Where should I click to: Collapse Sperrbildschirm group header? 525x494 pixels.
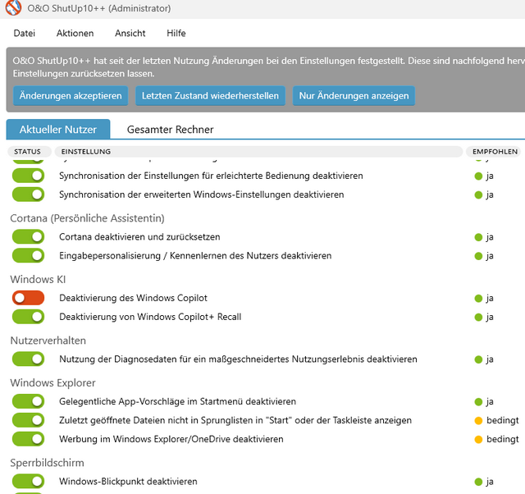tap(48, 463)
